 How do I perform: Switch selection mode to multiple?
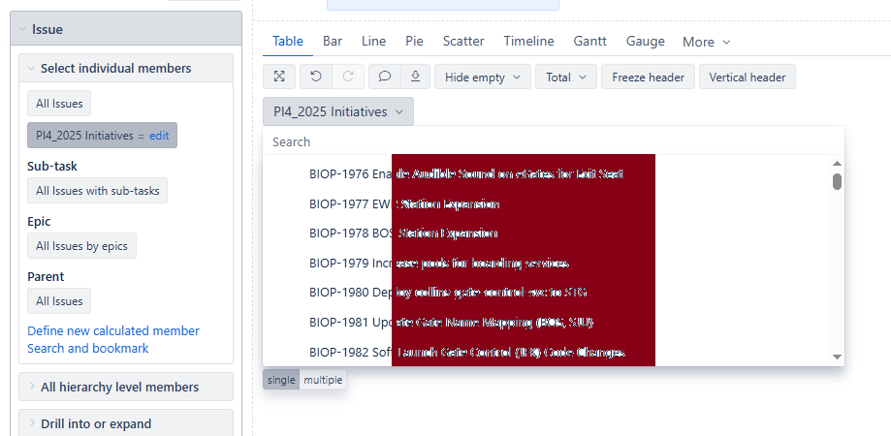click(323, 380)
